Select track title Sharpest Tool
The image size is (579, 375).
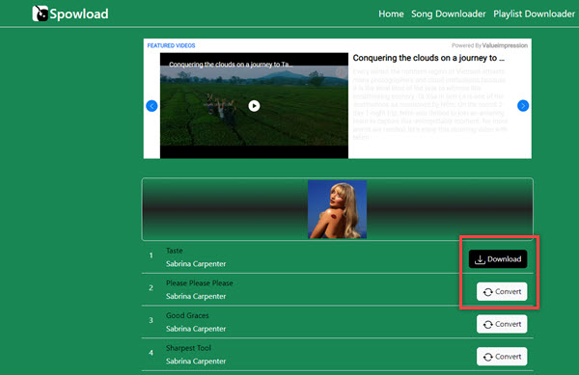(188, 348)
